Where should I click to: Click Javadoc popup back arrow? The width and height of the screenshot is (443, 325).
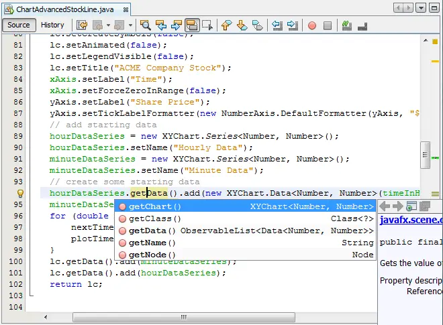tap(385, 206)
